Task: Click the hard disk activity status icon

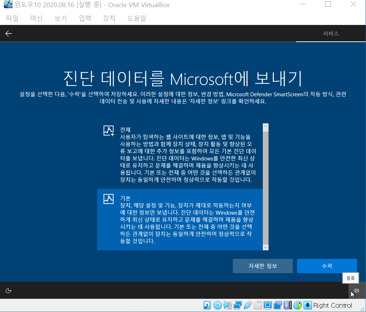Action: coord(207,305)
